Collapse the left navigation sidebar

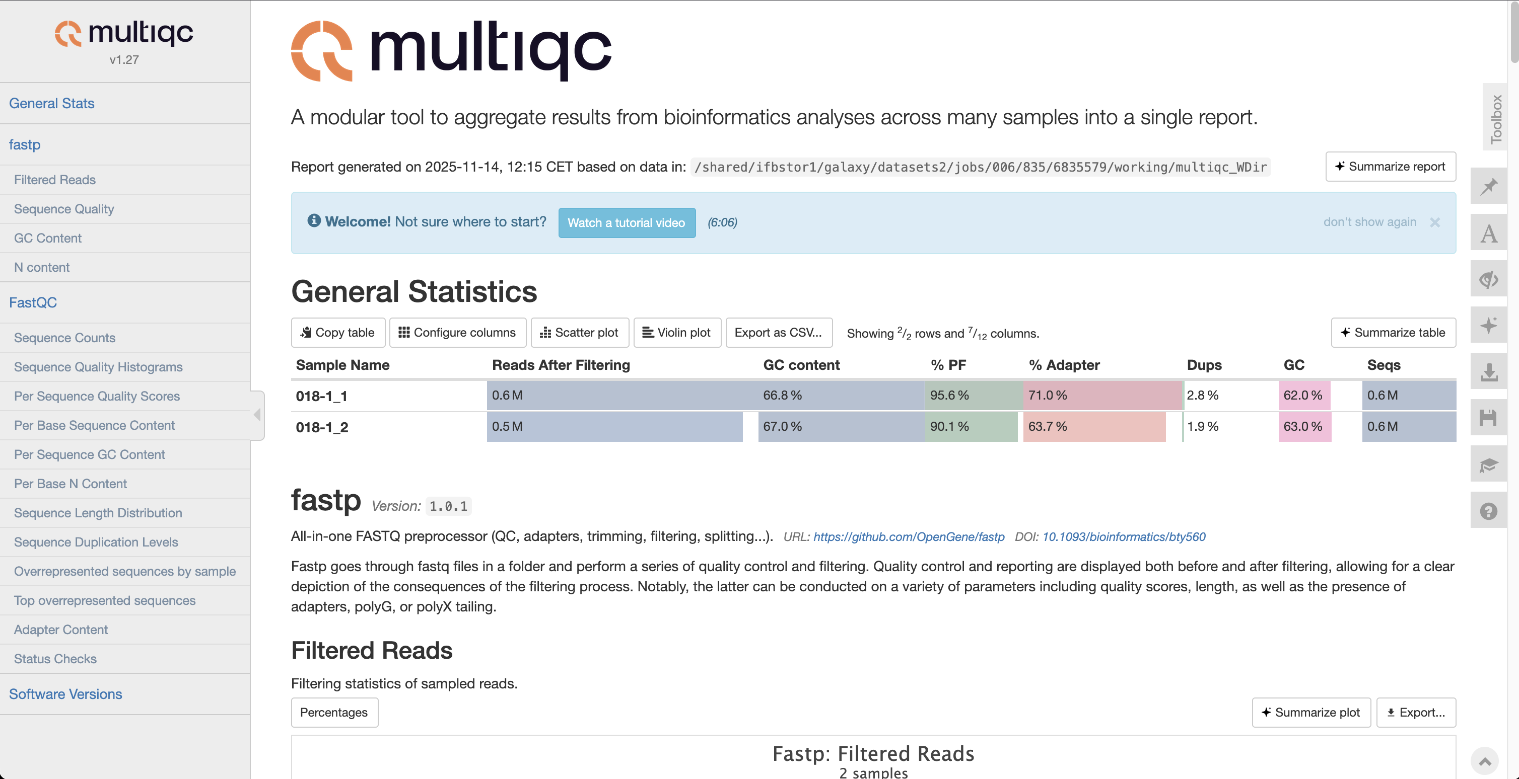[x=257, y=415]
